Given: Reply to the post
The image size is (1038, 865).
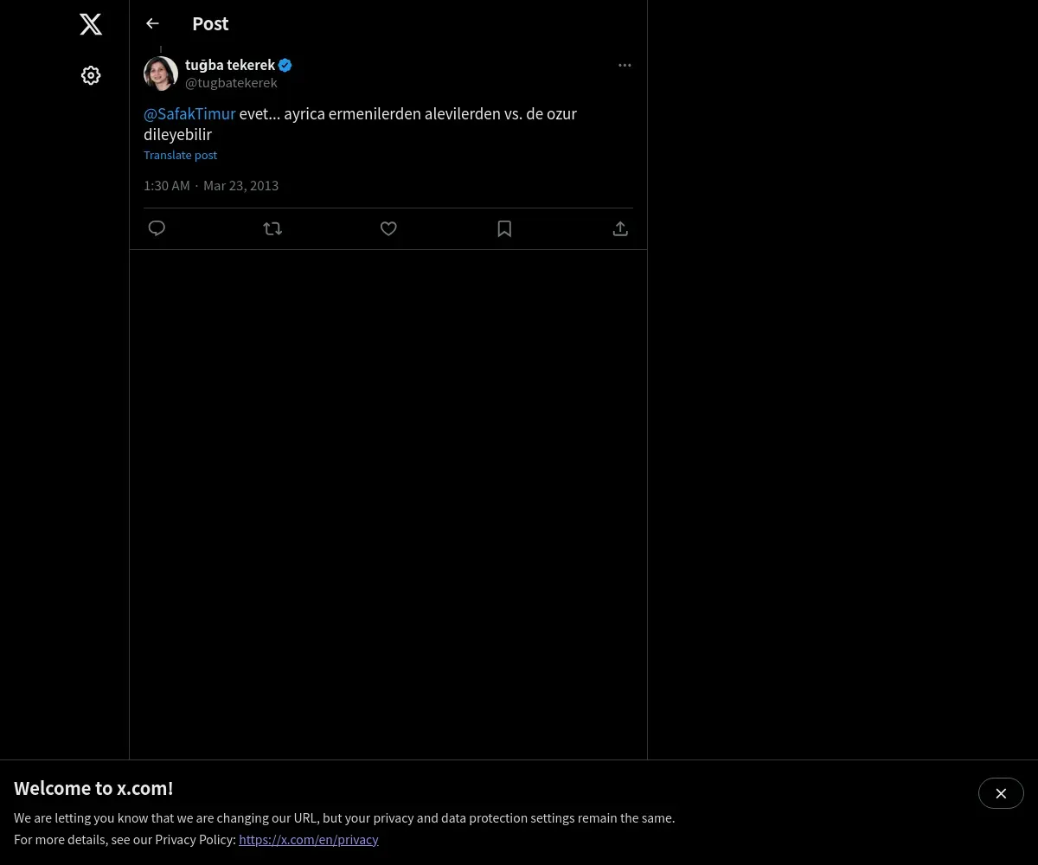Looking at the screenshot, I should (x=157, y=228).
